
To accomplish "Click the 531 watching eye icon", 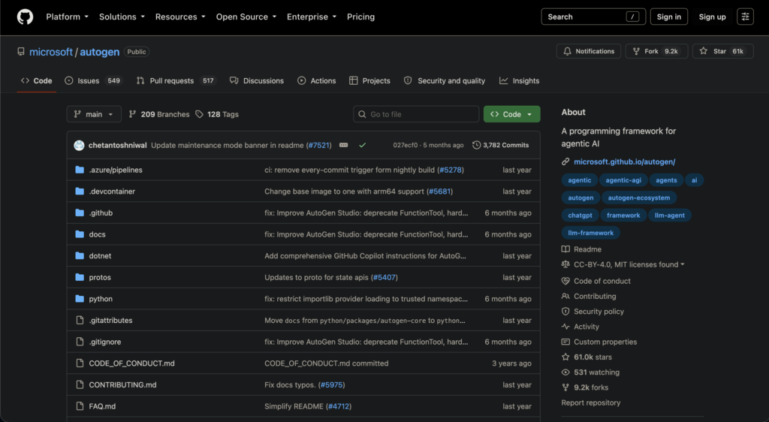I will pyautogui.click(x=565, y=372).
